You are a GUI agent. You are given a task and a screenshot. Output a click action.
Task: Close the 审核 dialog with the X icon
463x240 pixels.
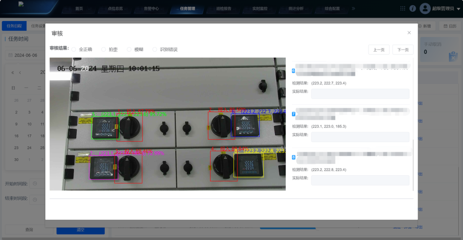click(409, 33)
